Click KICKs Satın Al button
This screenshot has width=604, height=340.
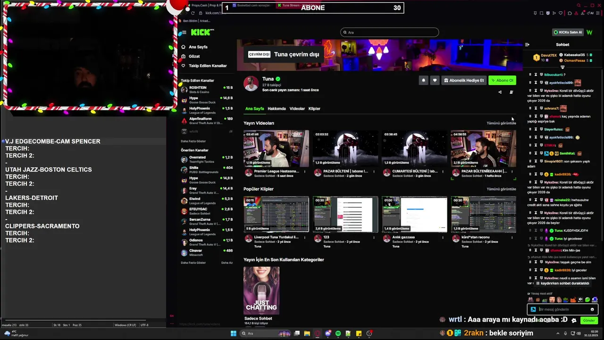(x=568, y=32)
